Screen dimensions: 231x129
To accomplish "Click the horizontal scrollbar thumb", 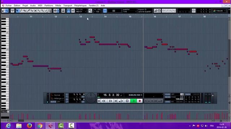I will pos(21,121).
